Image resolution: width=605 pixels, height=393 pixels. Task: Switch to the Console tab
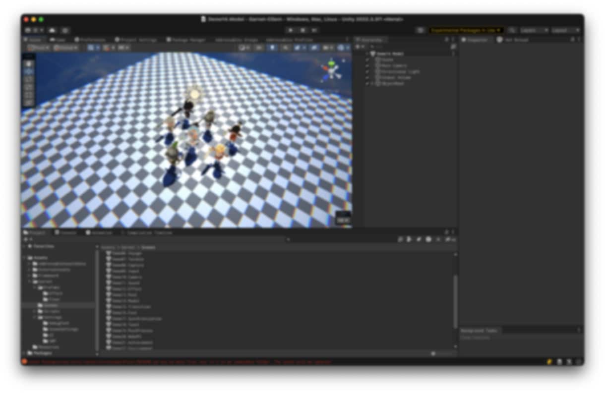tap(66, 232)
